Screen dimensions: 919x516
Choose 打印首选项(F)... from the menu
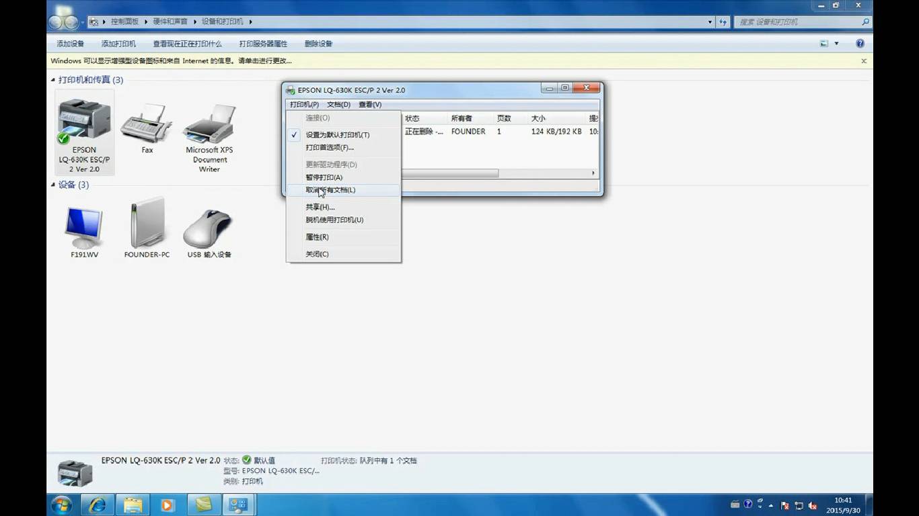tap(343, 147)
